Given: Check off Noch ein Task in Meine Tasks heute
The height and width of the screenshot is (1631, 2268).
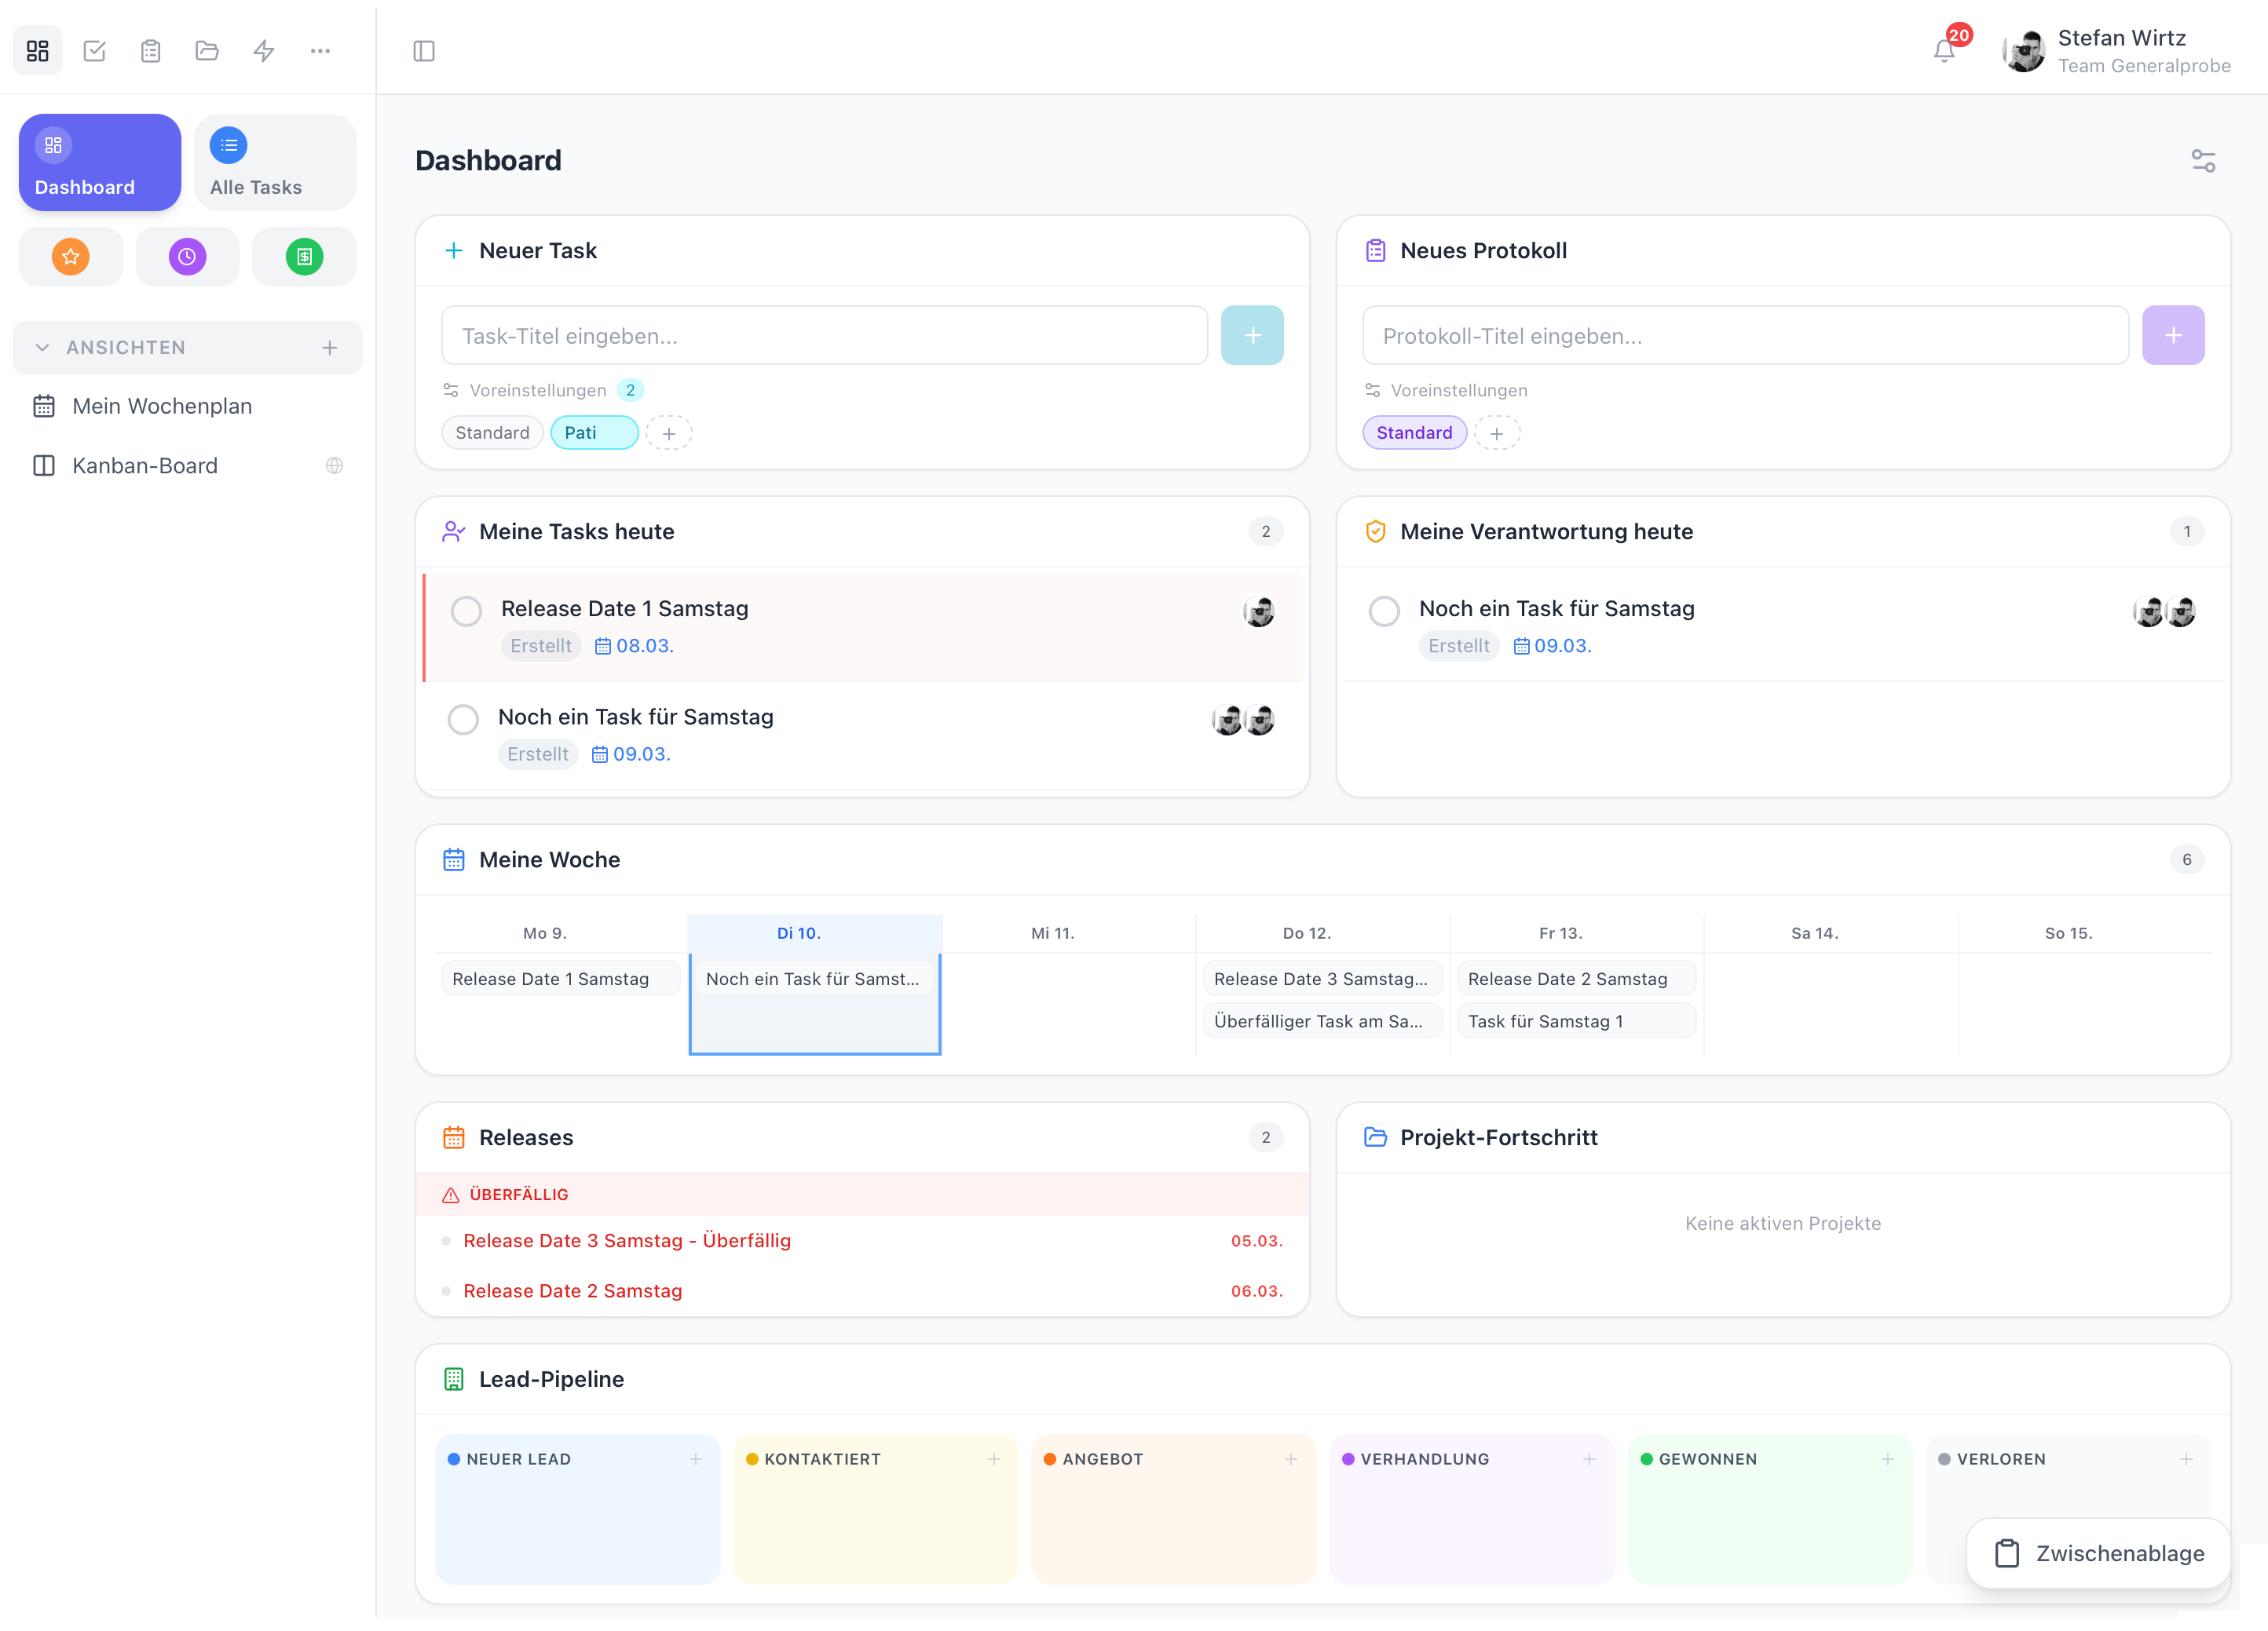Looking at the screenshot, I should 463,718.
